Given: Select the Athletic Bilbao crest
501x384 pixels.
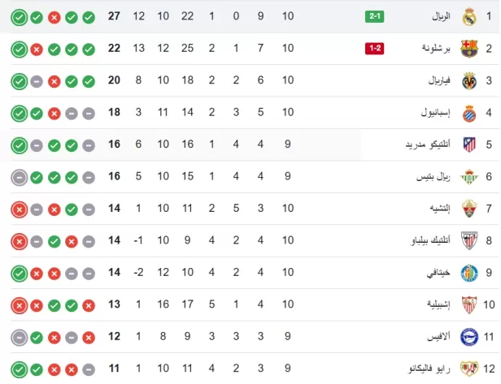Looking at the screenshot, I should point(468,240).
